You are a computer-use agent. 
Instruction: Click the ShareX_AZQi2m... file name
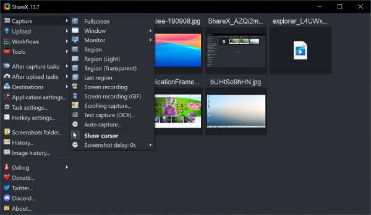pyautogui.click(x=236, y=21)
